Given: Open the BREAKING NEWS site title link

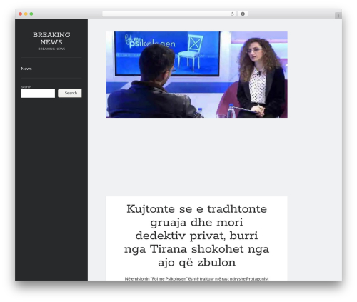Looking at the screenshot, I should coord(51,39).
